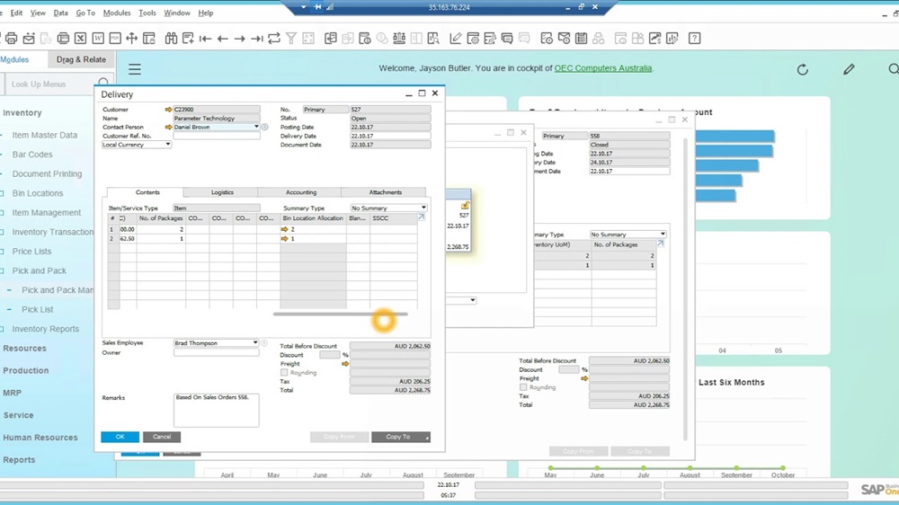Screen dimensions: 899x505
Task: Open the hamburger menu in cockpit
Action: (x=135, y=69)
